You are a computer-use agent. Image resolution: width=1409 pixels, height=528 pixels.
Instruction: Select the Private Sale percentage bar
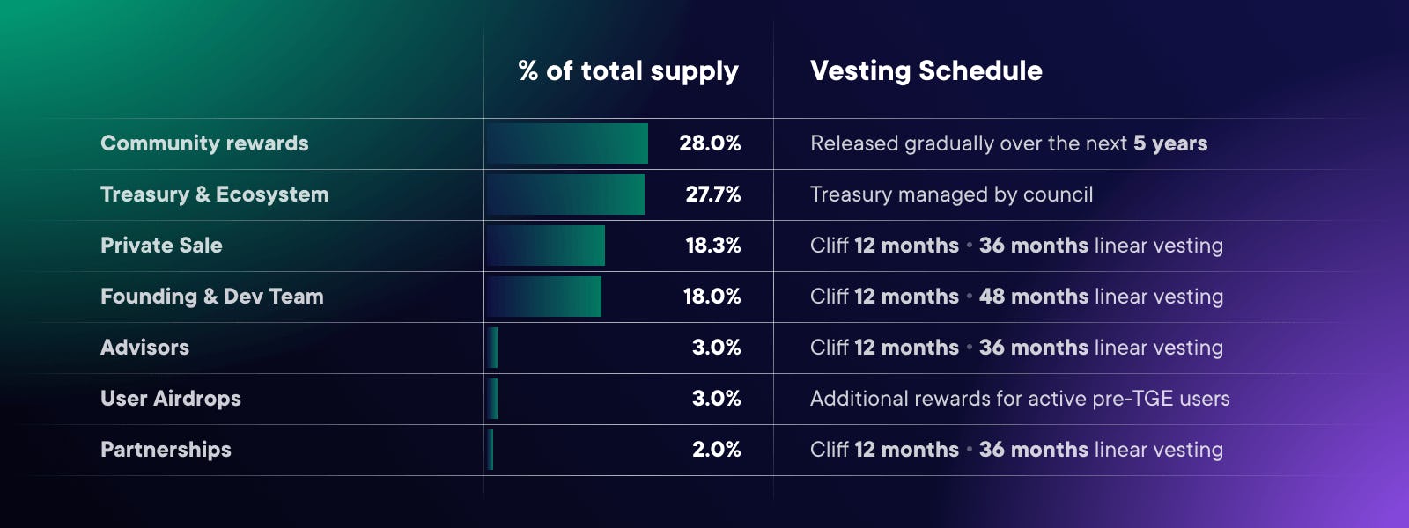(546, 246)
